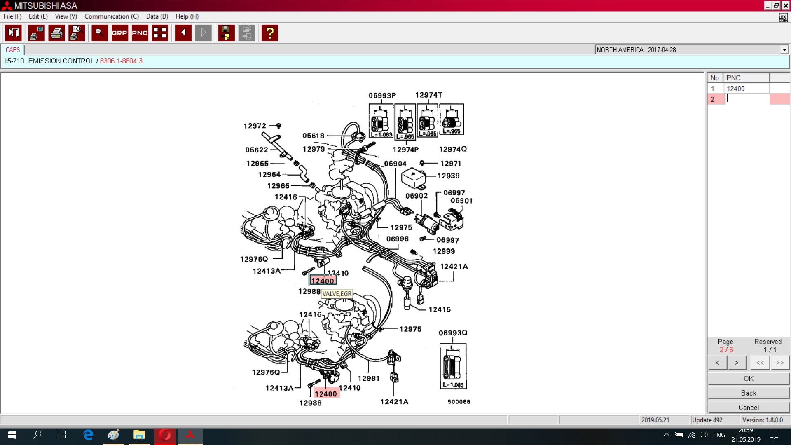Click the printer icon in toolbar
This screenshot has width=791, height=445.
coord(56,33)
